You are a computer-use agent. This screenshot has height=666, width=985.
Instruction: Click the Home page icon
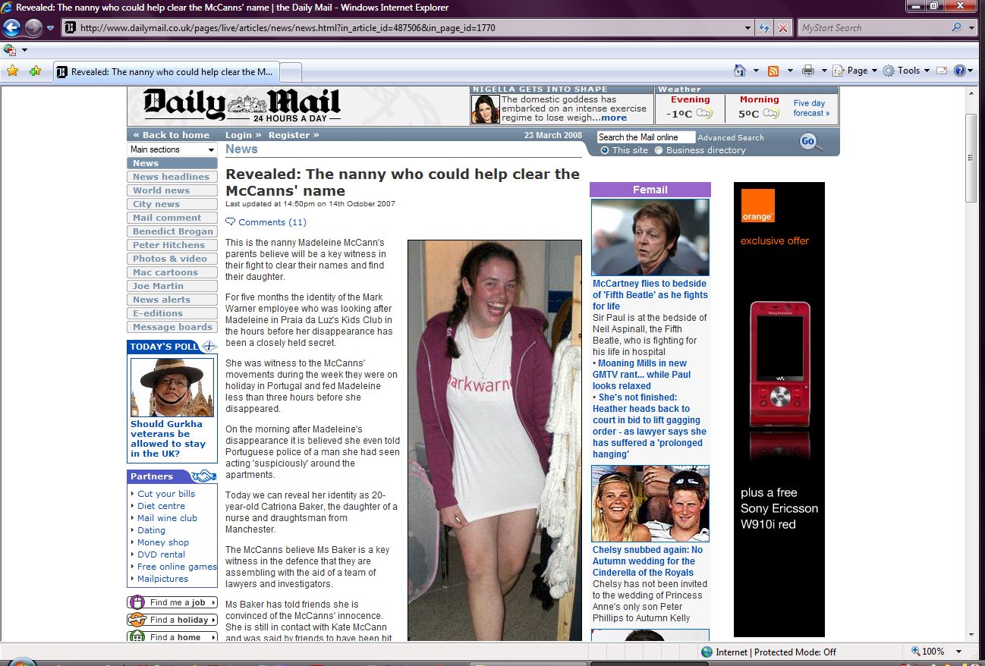click(x=740, y=71)
